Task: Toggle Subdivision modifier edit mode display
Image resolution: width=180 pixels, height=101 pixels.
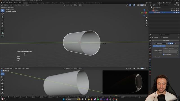Action: 169,43
